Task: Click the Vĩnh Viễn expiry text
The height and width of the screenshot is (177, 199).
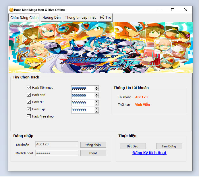Action: point(142,105)
